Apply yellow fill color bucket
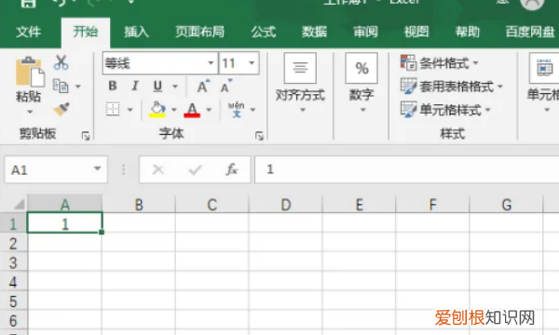This screenshot has width=559, height=335. [x=157, y=109]
